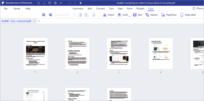The image size is (204, 101).
Task: Print the document with the printer icon
Action: (x=55, y=3)
